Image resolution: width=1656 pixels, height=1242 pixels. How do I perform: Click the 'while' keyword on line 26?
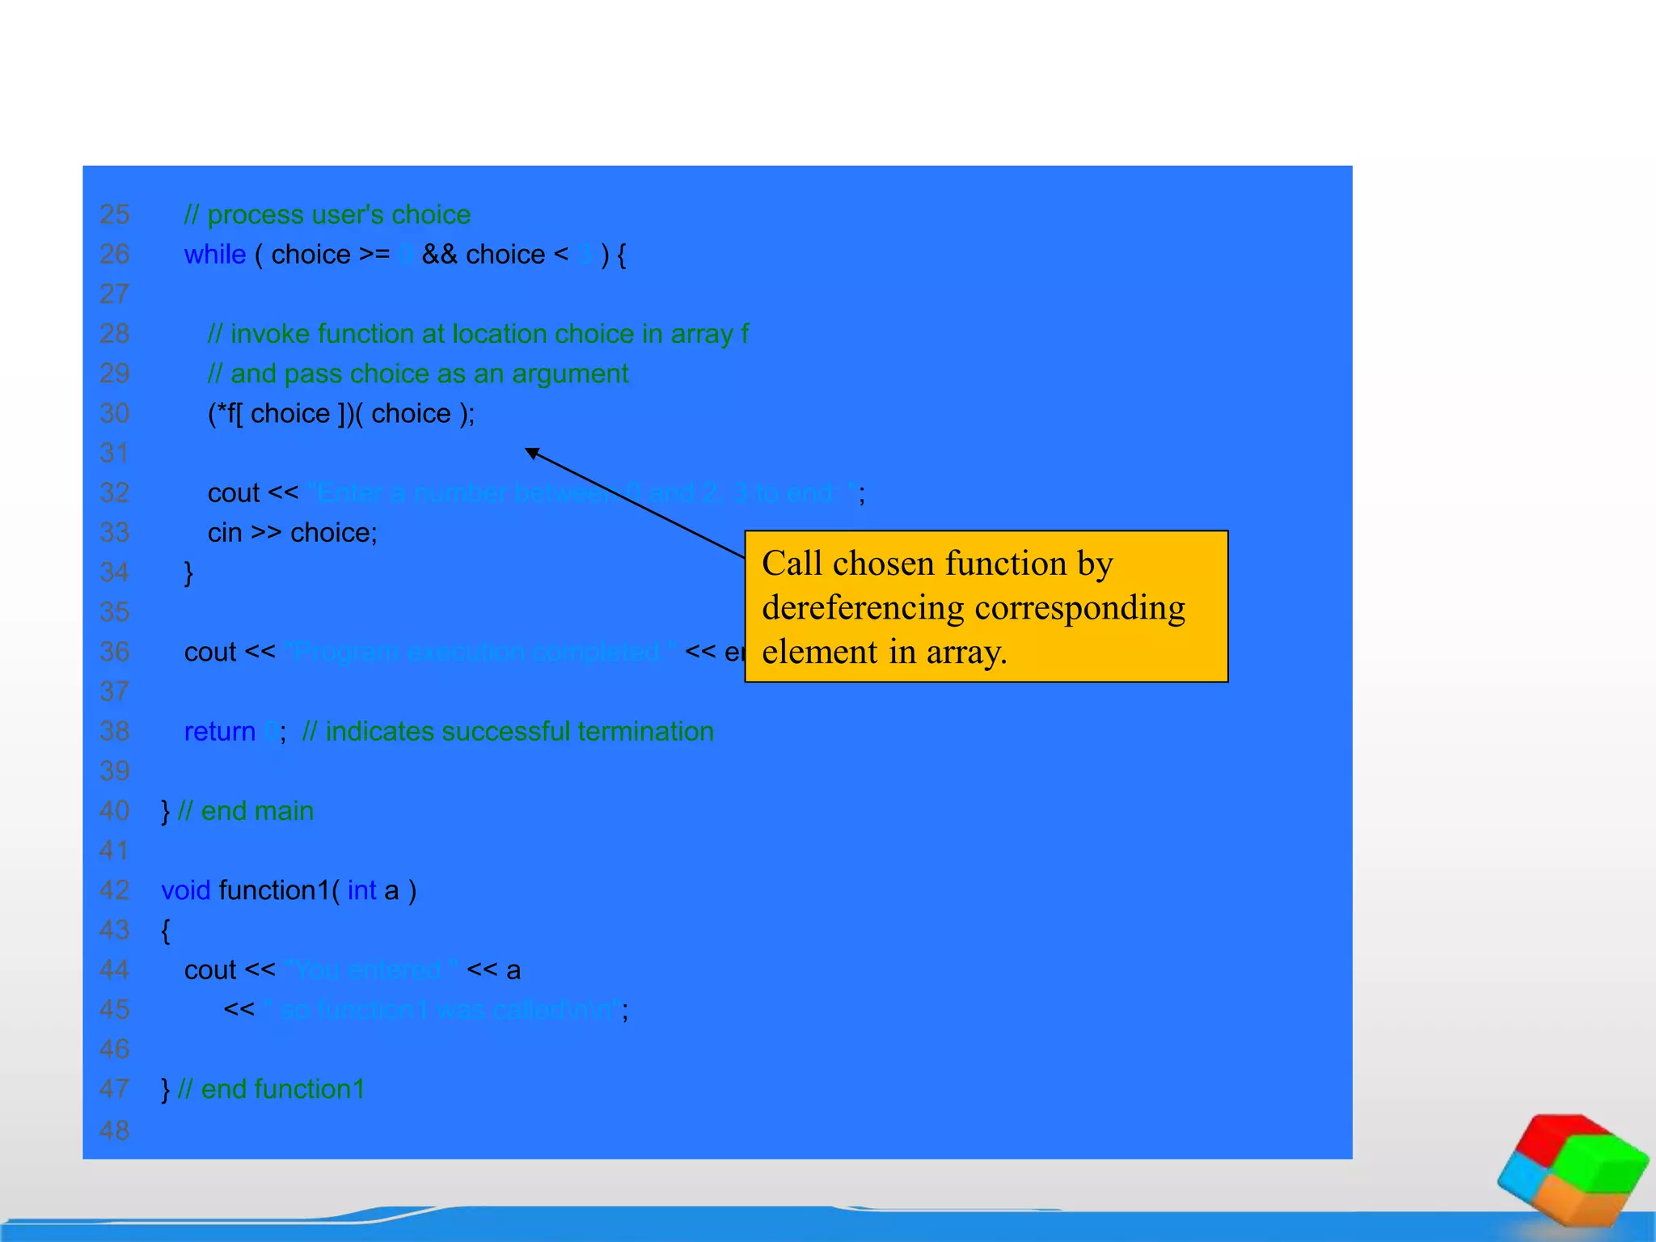[214, 255]
